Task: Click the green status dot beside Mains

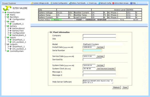Action: click(8, 15)
